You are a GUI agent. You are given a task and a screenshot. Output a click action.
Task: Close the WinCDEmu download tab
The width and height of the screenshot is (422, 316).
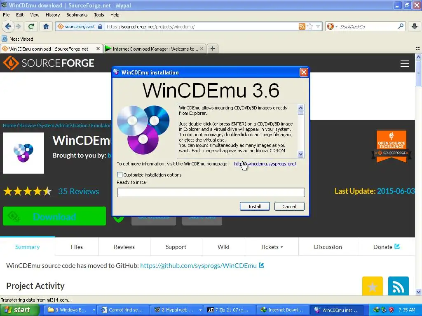click(98, 49)
